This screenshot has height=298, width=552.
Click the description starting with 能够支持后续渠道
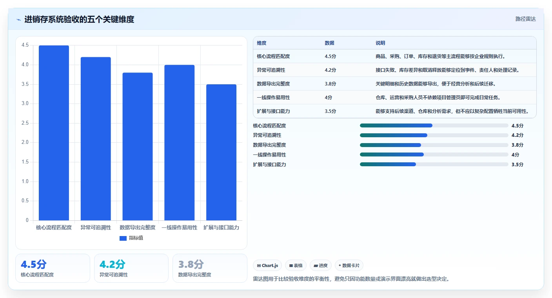coord(452,111)
